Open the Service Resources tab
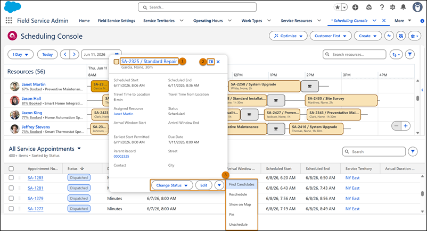 point(296,21)
